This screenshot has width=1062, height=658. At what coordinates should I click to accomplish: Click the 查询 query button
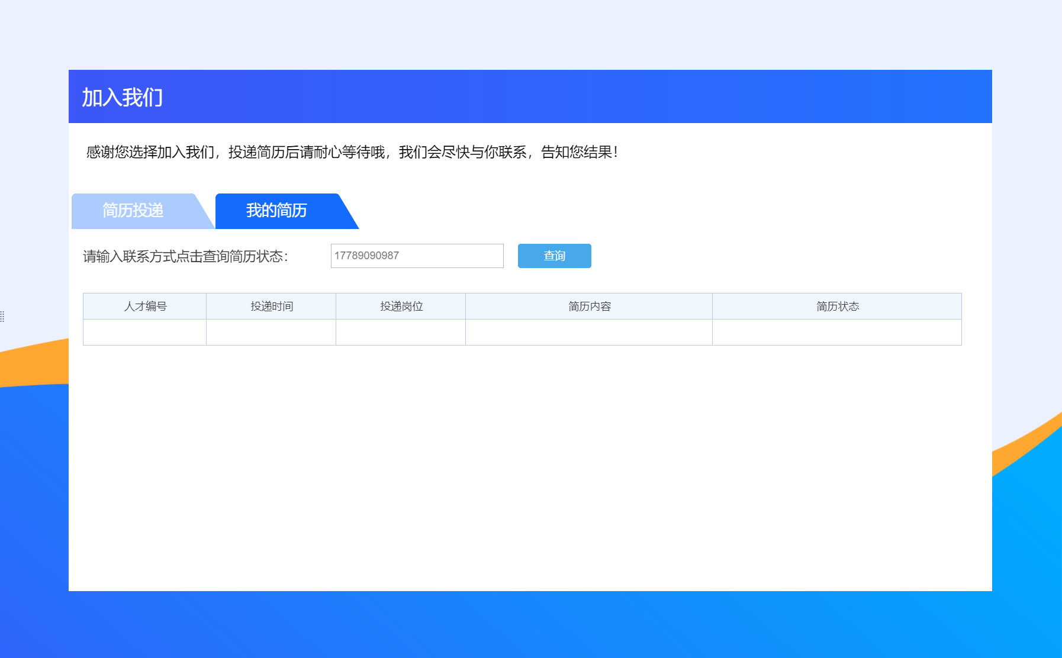553,256
